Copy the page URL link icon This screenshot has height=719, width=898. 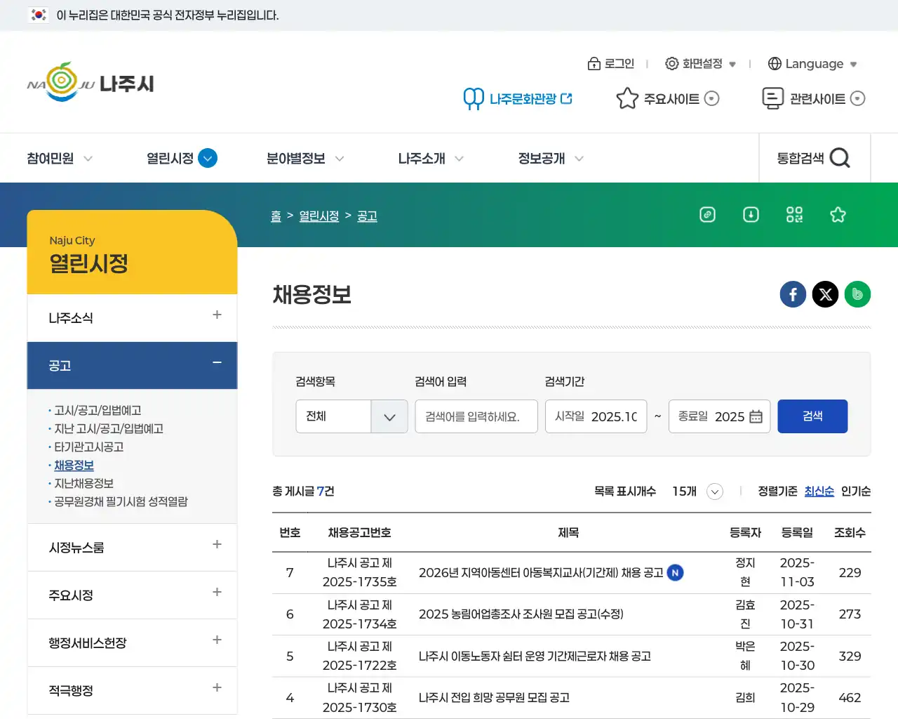pos(707,215)
